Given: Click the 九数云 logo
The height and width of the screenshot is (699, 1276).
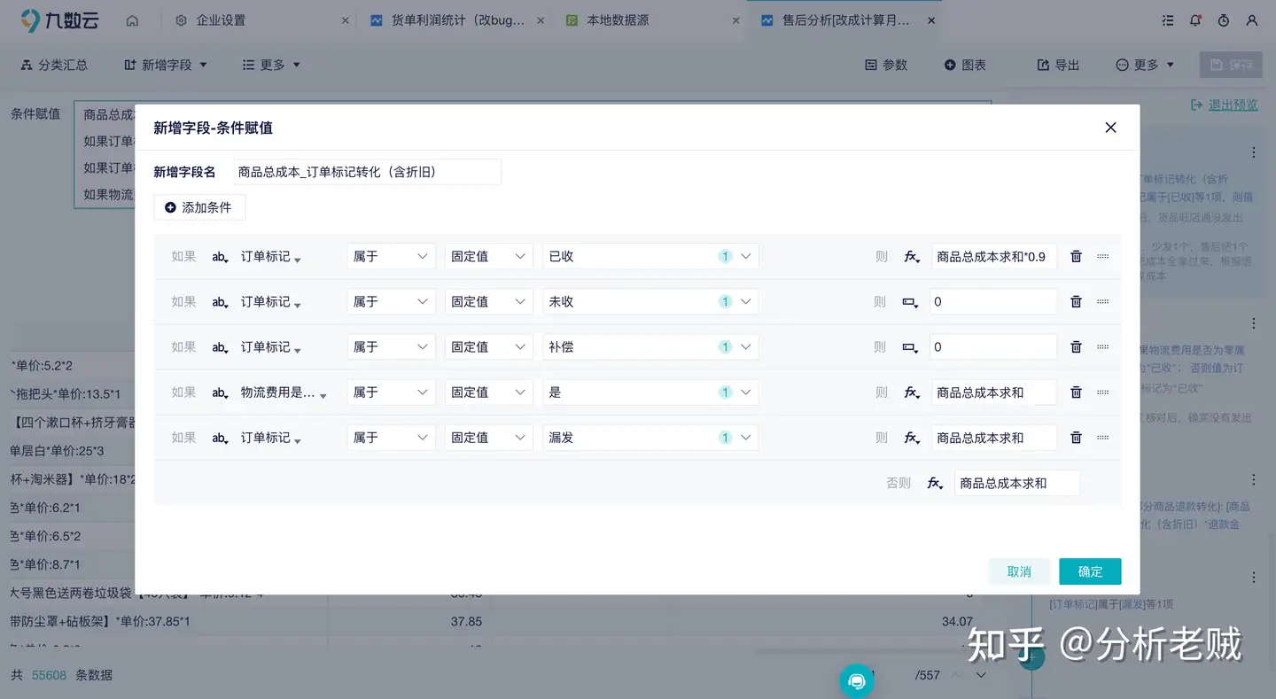Looking at the screenshot, I should [x=60, y=19].
